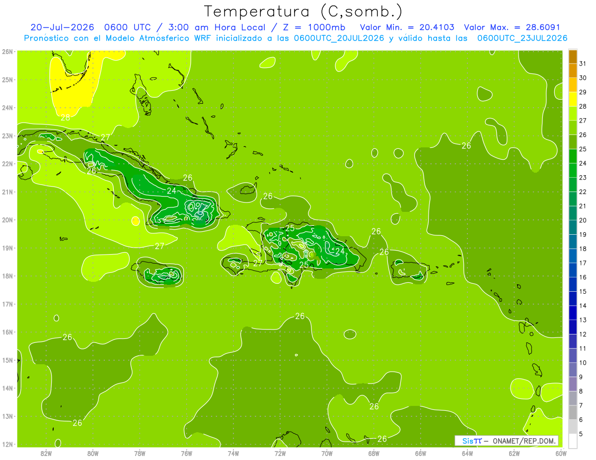596x460 pixels.
Task: Click the '62W' longitude axis label
Action: (515, 454)
